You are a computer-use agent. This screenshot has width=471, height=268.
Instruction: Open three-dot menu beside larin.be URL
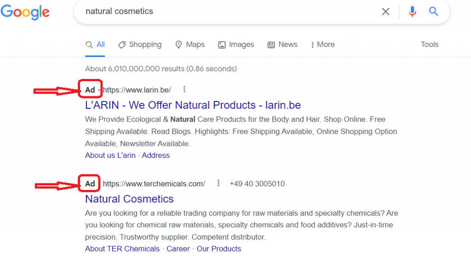point(184,89)
